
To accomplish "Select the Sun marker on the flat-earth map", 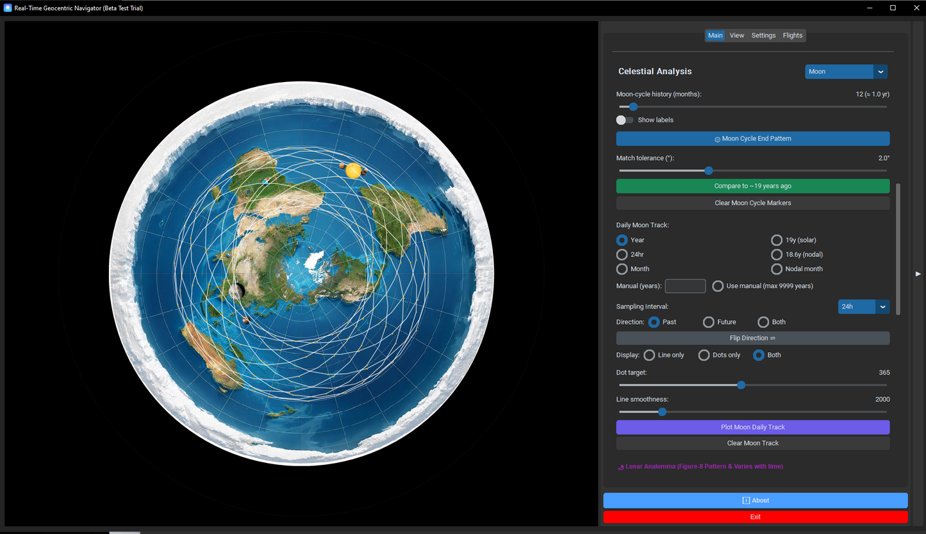I will [353, 170].
